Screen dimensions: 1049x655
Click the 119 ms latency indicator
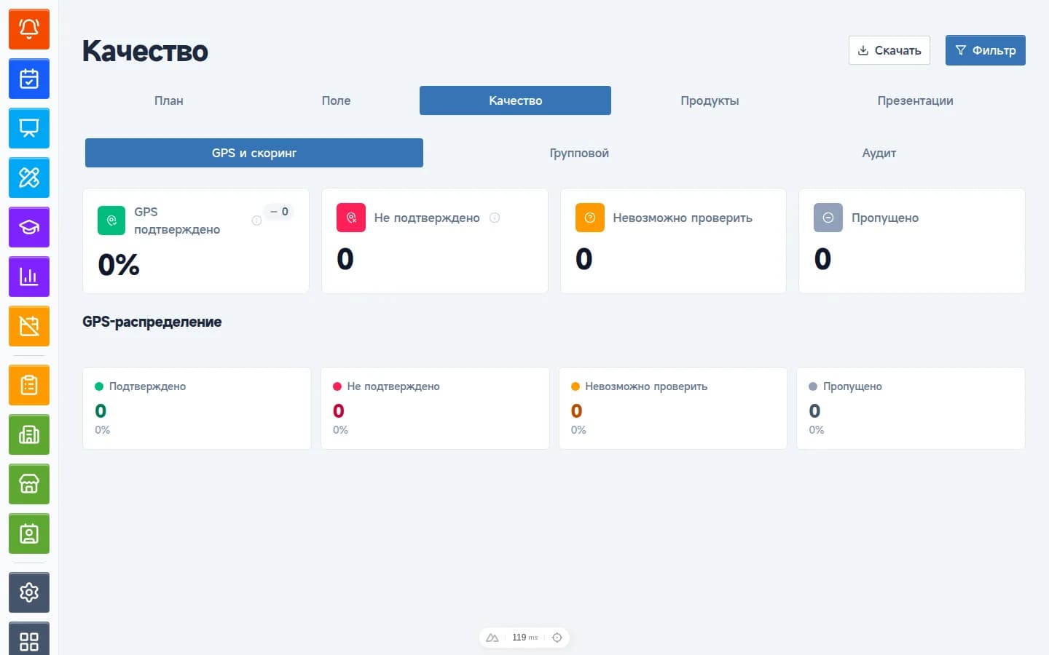(524, 638)
